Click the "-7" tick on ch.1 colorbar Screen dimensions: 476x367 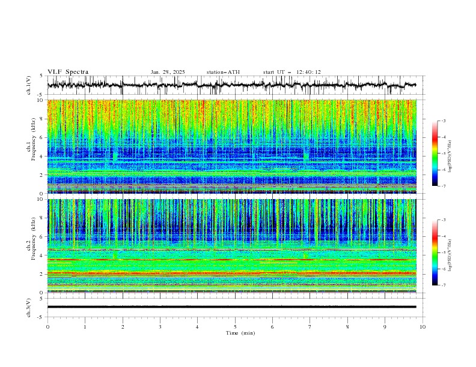pyautogui.click(x=443, y=186)
